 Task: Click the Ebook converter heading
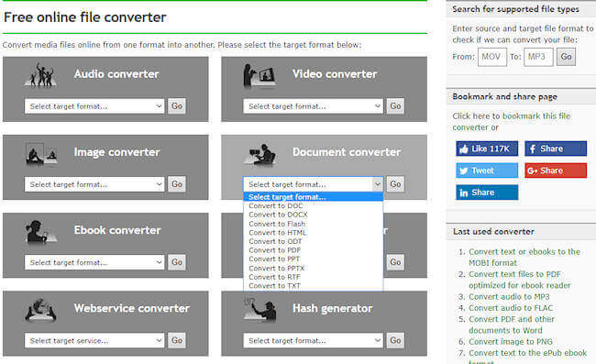pos(117,230)
